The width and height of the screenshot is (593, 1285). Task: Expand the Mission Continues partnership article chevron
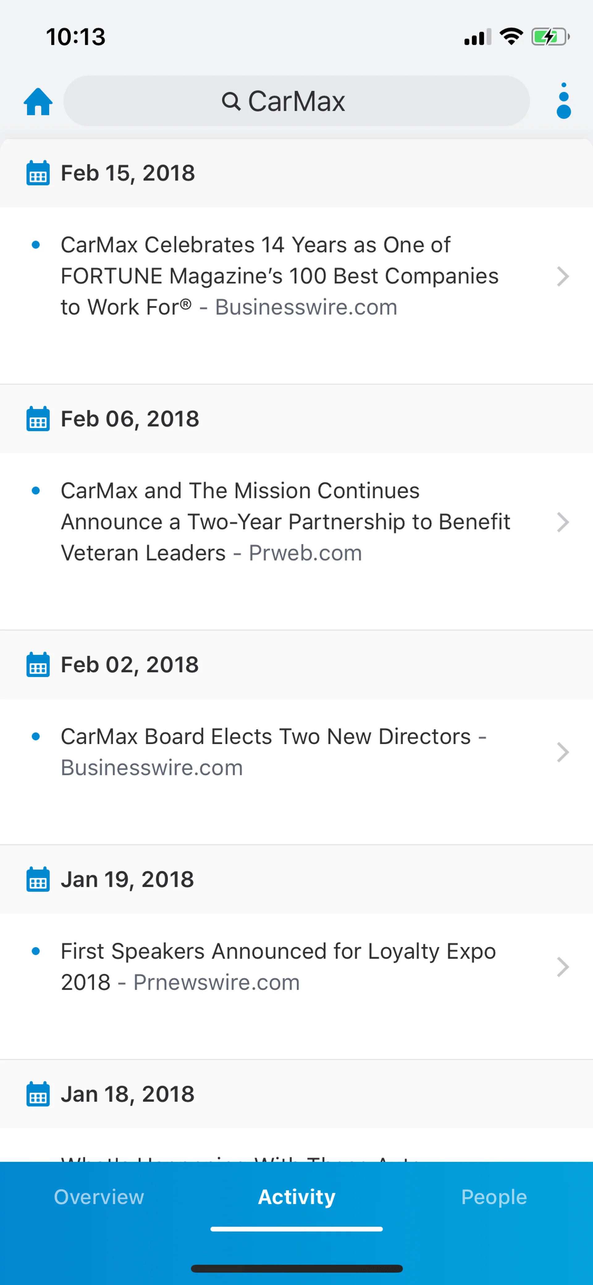pos(563,522)
